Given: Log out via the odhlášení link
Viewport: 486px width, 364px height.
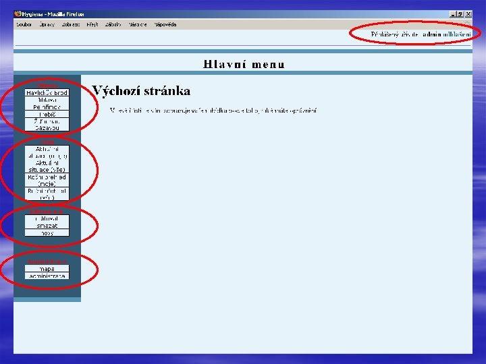Looking at the screenshot, I should 457,34.
